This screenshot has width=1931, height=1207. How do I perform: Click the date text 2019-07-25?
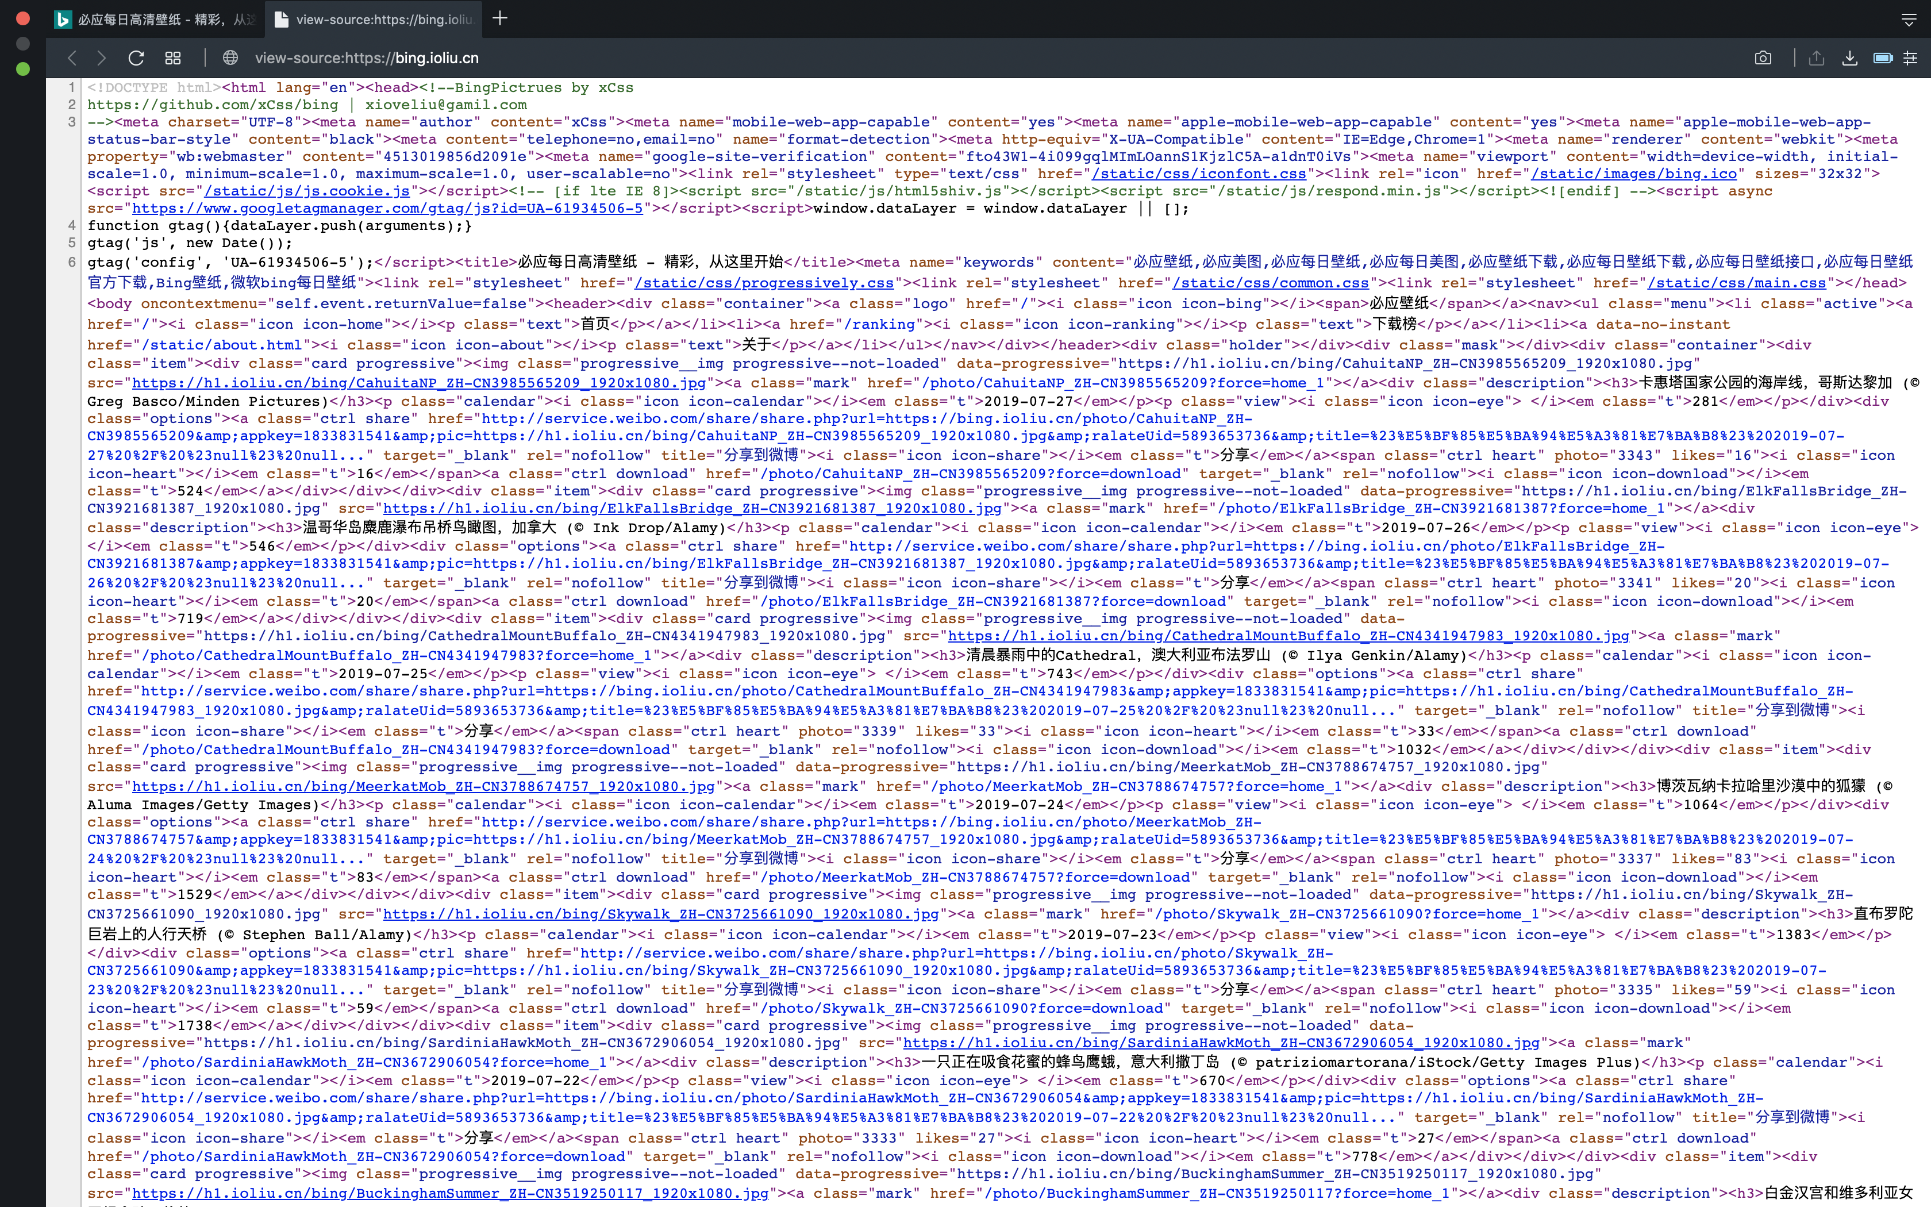click(x=383, y=674)
